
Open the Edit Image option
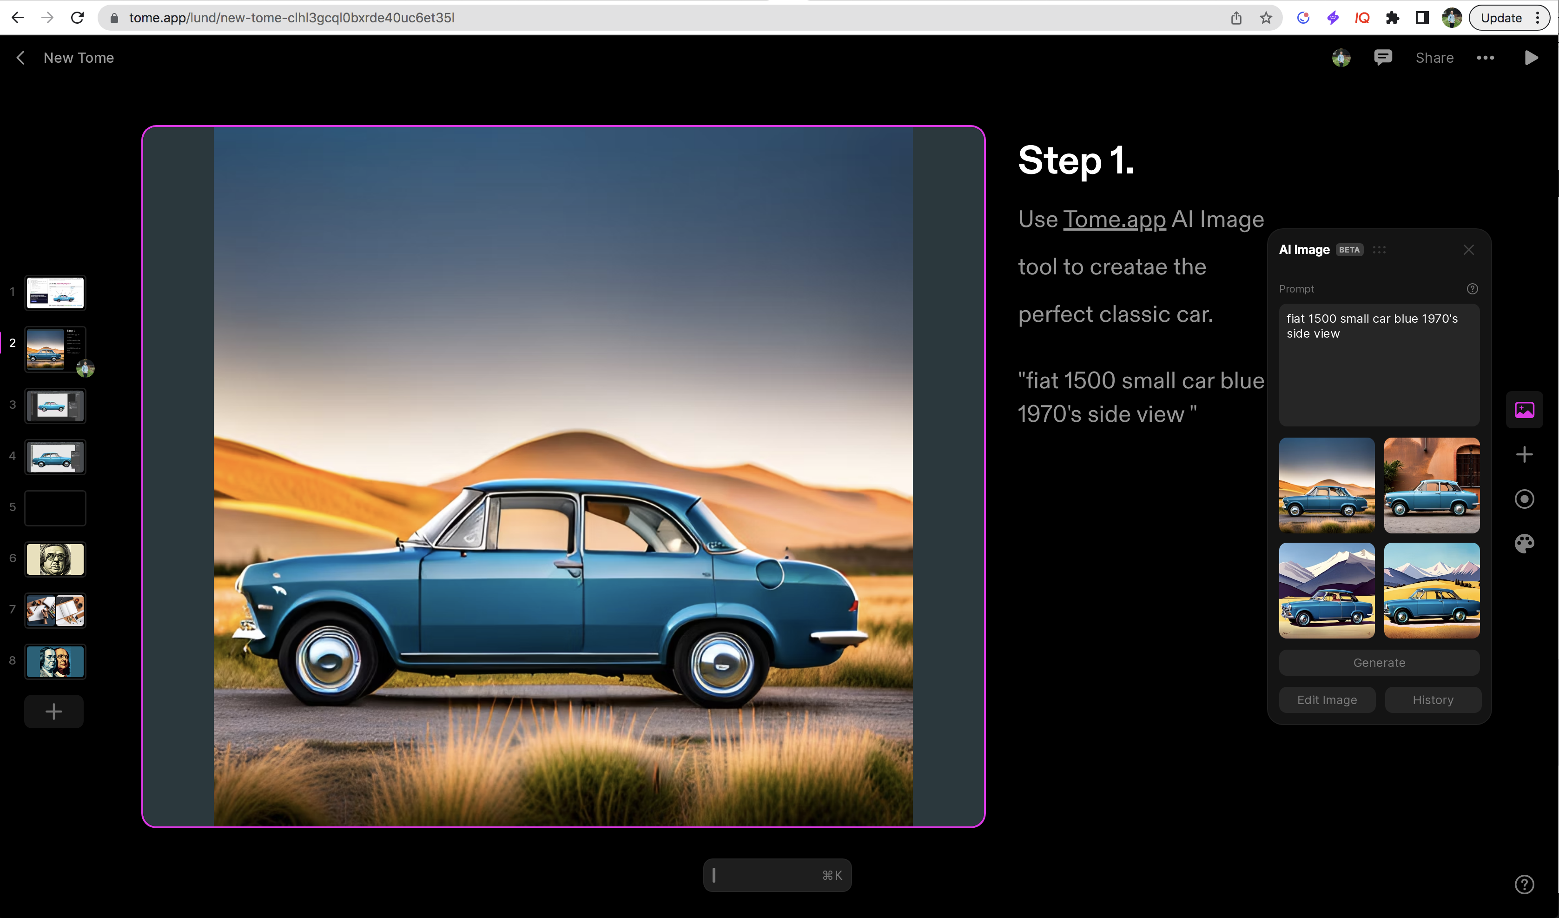click(1327, 699)
